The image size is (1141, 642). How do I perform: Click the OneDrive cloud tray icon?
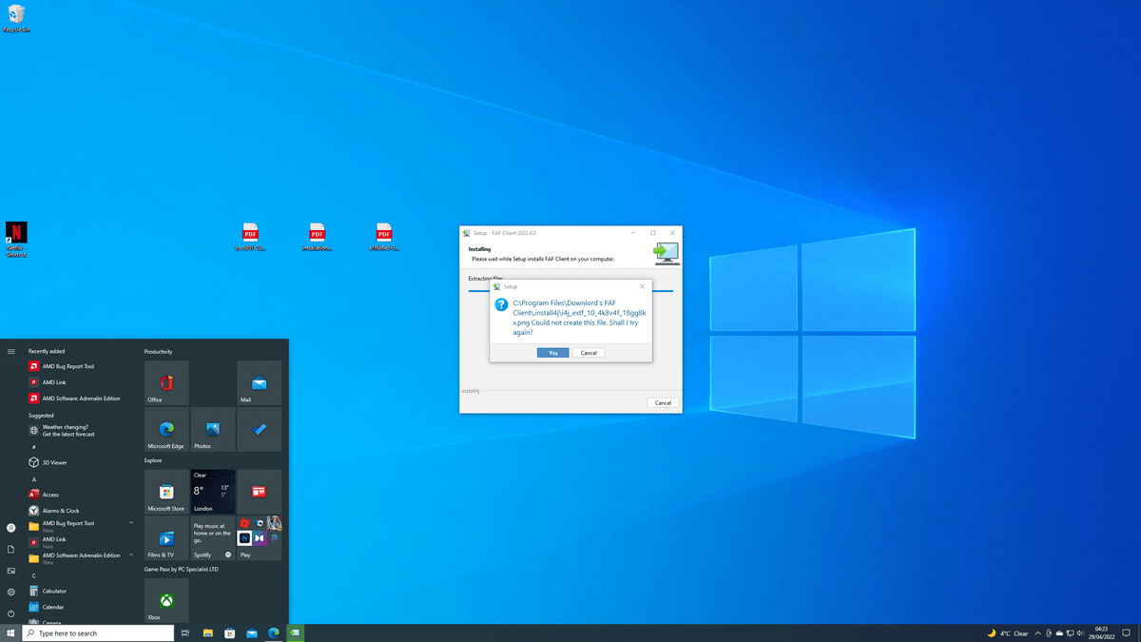[x=1059, y=632]
